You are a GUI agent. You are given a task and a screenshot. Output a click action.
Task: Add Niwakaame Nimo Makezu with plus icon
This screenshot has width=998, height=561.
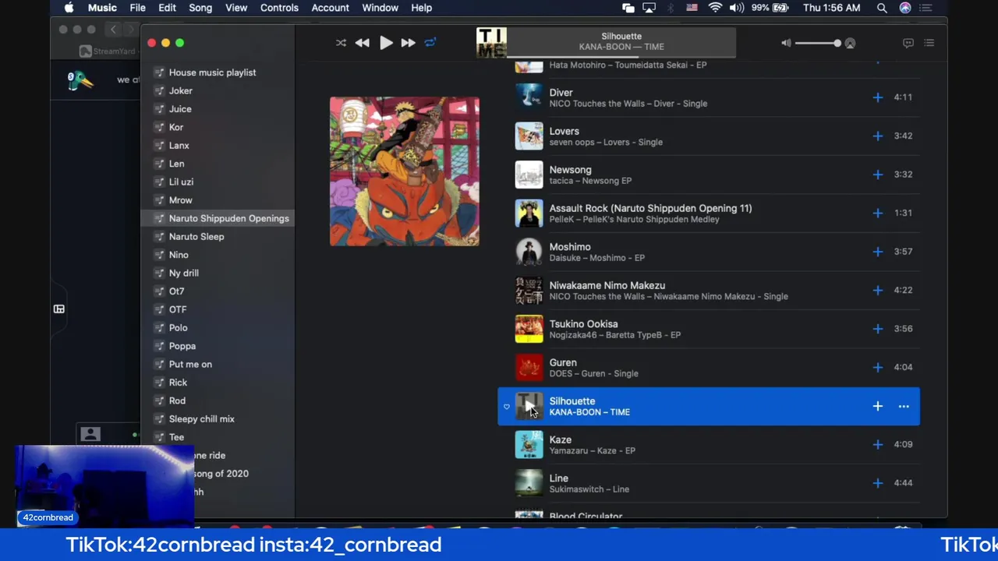pyautogui.click(x=878, y=290)
